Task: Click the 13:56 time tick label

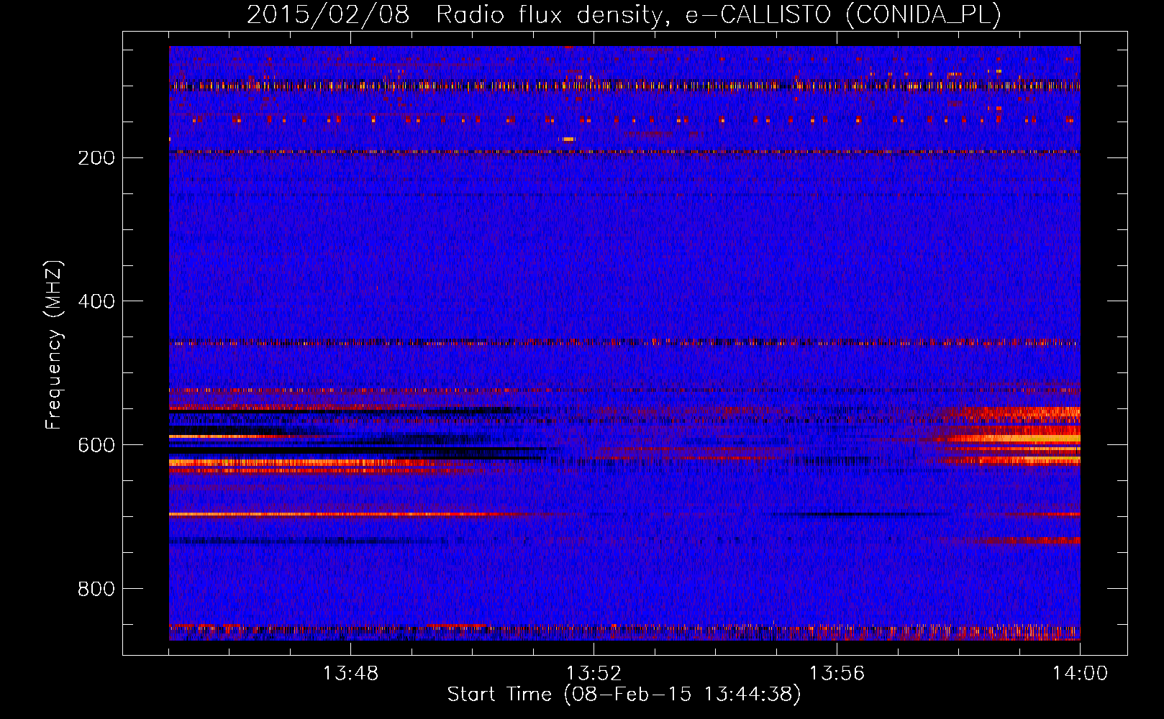Action: (x=837, y=674)
